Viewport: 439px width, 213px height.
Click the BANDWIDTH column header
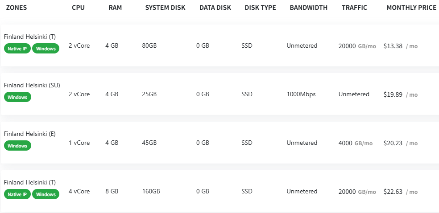click(308, 8)
